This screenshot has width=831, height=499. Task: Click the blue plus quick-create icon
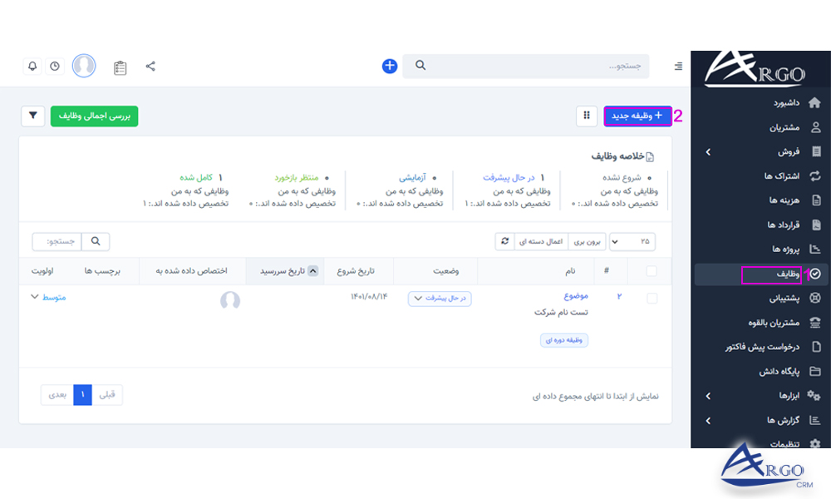point(389,65)
